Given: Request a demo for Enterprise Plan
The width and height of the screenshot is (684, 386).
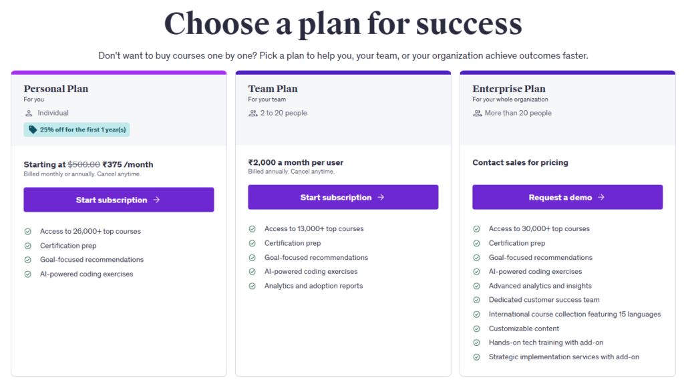Looking at the screenshot, I should tap(567, 197).
